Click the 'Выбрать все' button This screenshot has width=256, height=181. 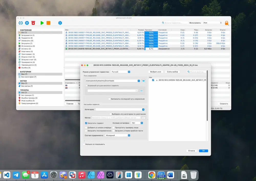(156, 72)
